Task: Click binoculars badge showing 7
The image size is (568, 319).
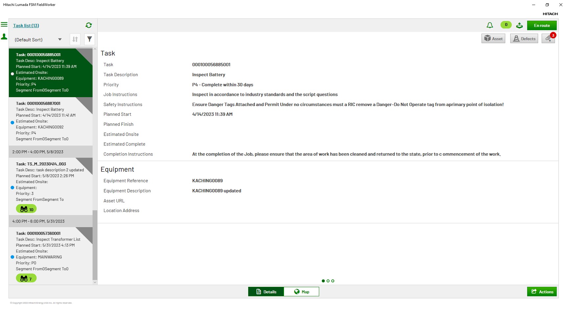Action: (26, 278)
